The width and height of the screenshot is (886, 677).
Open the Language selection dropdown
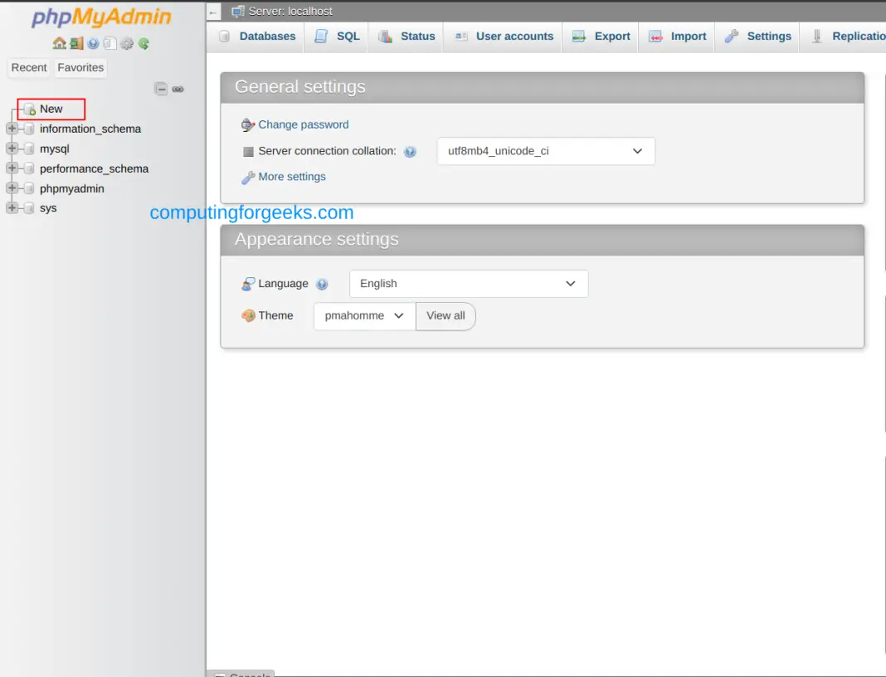[469, 283]
